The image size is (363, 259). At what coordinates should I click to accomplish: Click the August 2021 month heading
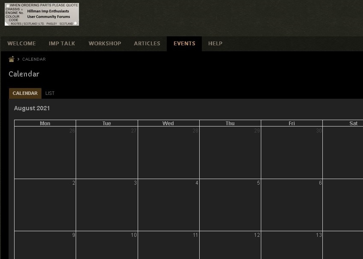32,108
